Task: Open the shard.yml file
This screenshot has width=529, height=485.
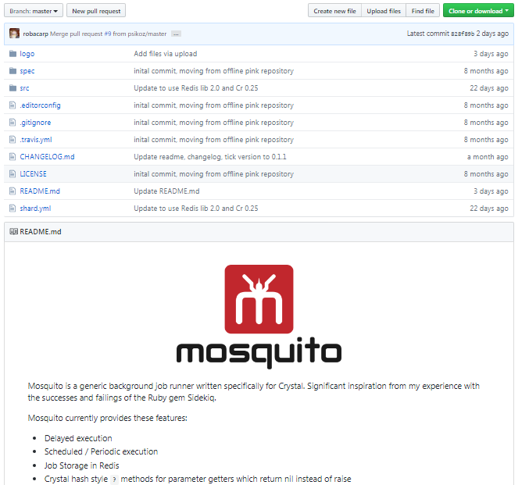Action: pyautogui.click(x=35, y=209)
